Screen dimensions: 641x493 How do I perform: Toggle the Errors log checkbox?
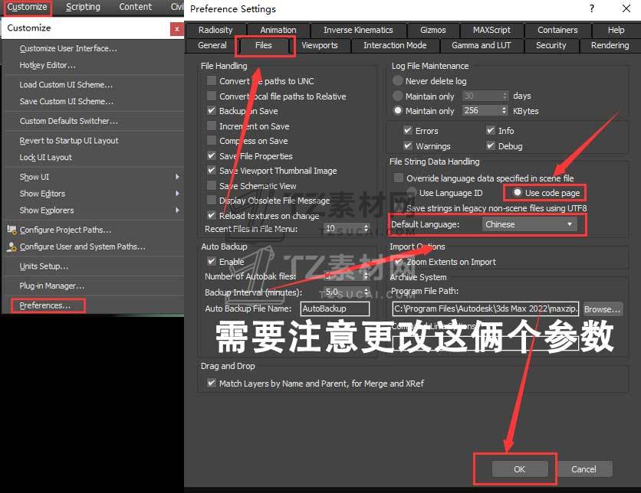(x=408, y=131)
